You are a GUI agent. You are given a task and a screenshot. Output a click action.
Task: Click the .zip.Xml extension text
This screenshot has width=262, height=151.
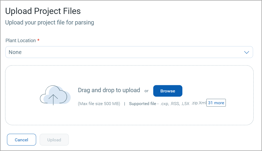(199, 103)
